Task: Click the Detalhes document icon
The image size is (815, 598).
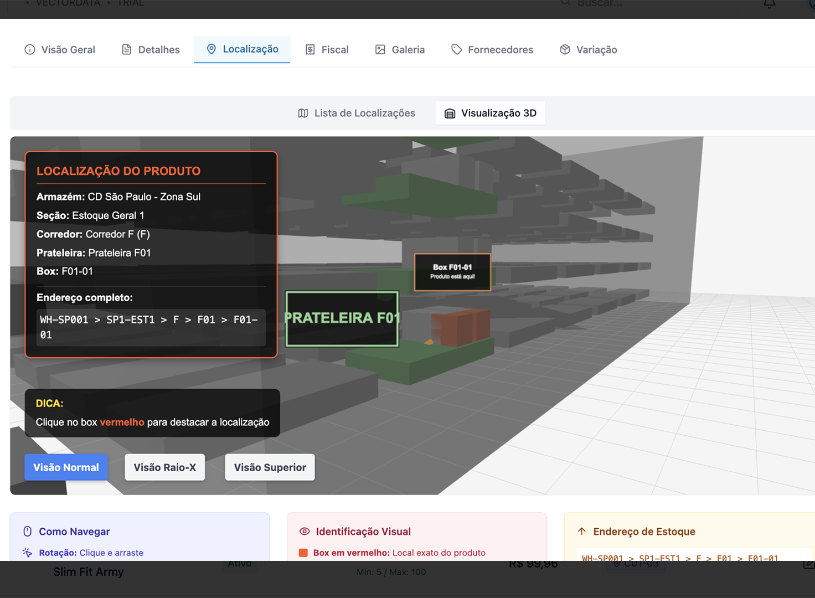Action: pyautogui.click(x=127, y=49)
